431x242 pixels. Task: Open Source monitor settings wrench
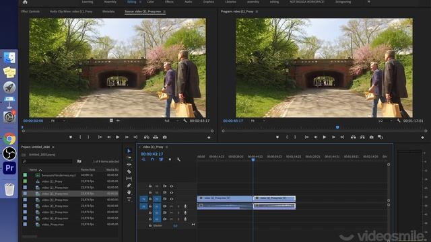click(185, 121)
